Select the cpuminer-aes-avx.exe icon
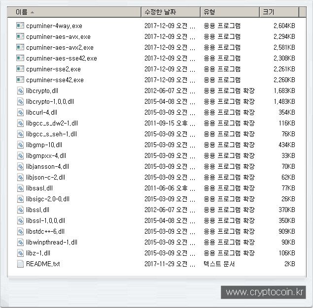Image resolution: width=313 pixels, height=308 pixels. (20, 36)
